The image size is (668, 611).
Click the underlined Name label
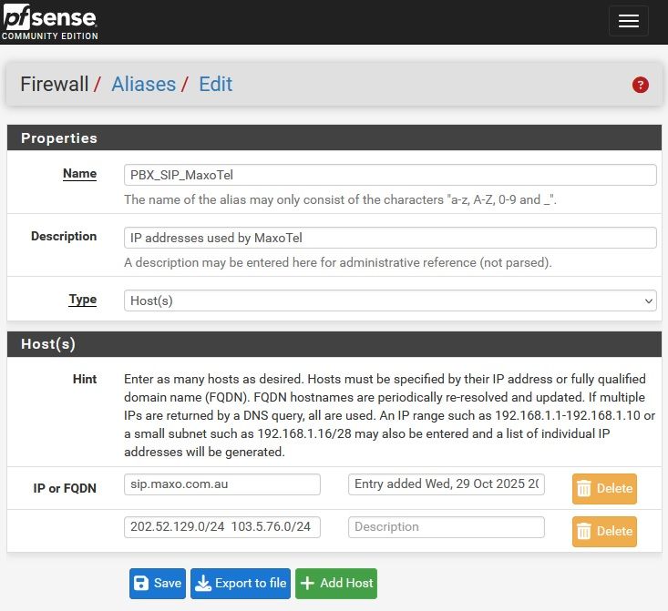tap(79, 173)
